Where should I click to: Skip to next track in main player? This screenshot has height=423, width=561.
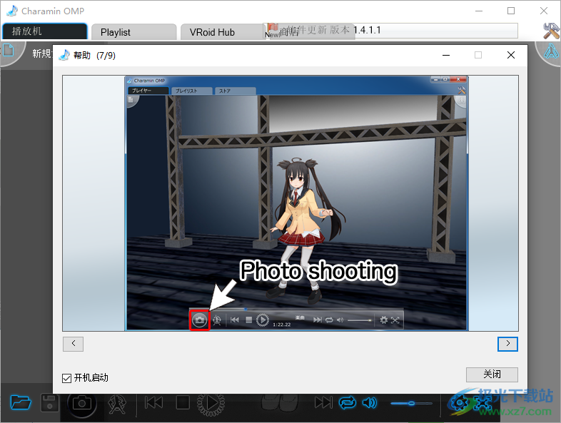click(x=323, y=402)
